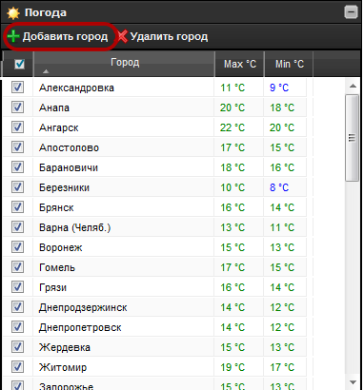The image size is (364, 390).
Task: Toggle the checkbox for Житомир
Action: 17,367
